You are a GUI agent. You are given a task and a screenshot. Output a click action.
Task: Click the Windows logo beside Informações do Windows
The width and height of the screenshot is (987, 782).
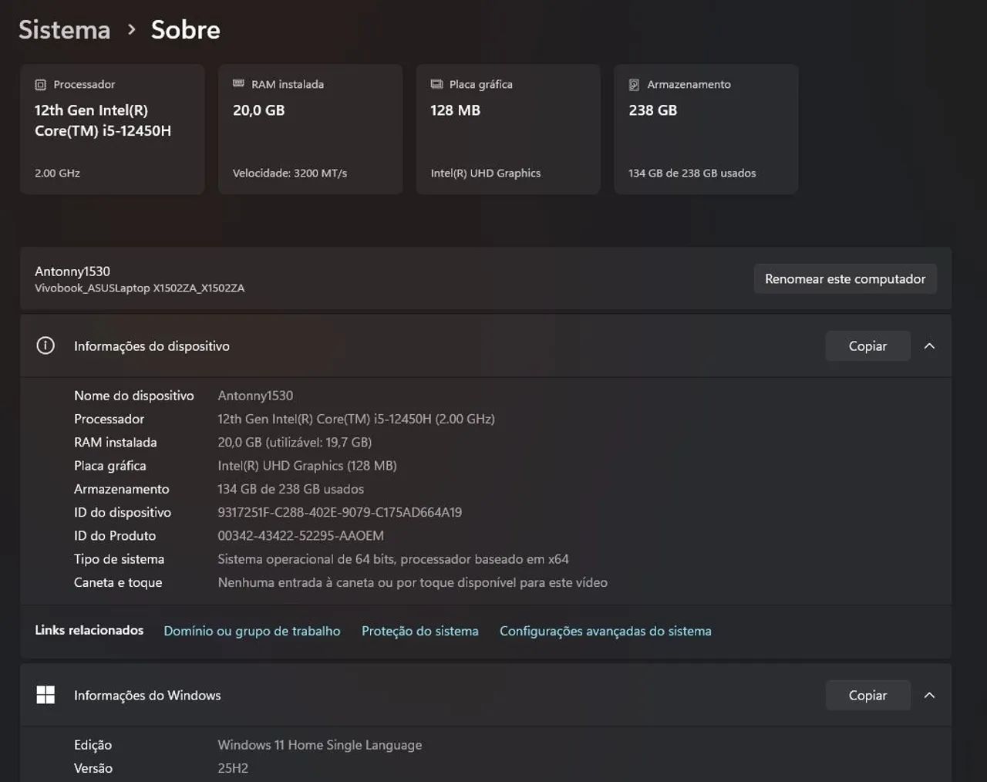click(x=45, y=695)
